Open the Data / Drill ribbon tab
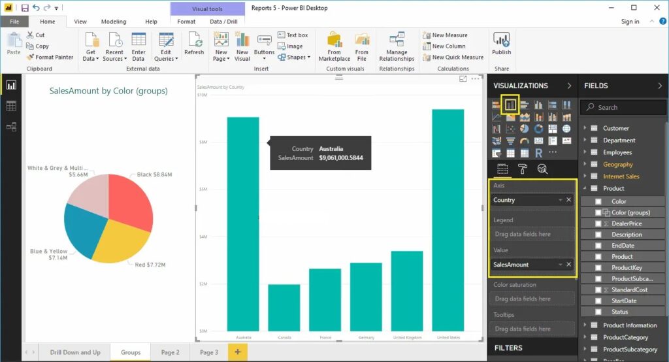 [x=223, y=22]
